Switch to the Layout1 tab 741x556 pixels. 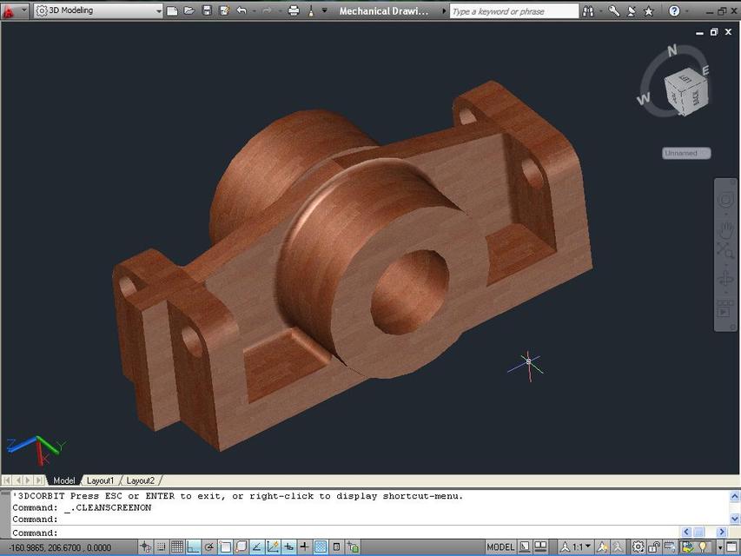point(100,480)
